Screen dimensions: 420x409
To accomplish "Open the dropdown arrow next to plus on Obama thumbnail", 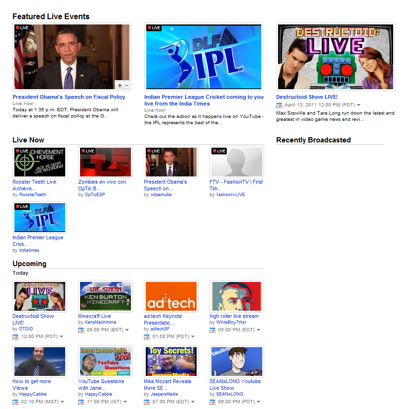I will [127, 85].
